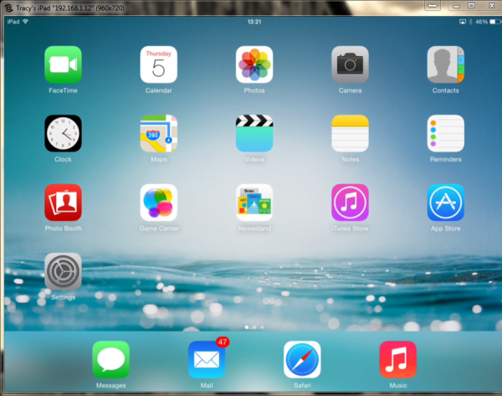The image size is (502, 396).
Task: Launch the Camera app
Action: (x=350, y=64)
